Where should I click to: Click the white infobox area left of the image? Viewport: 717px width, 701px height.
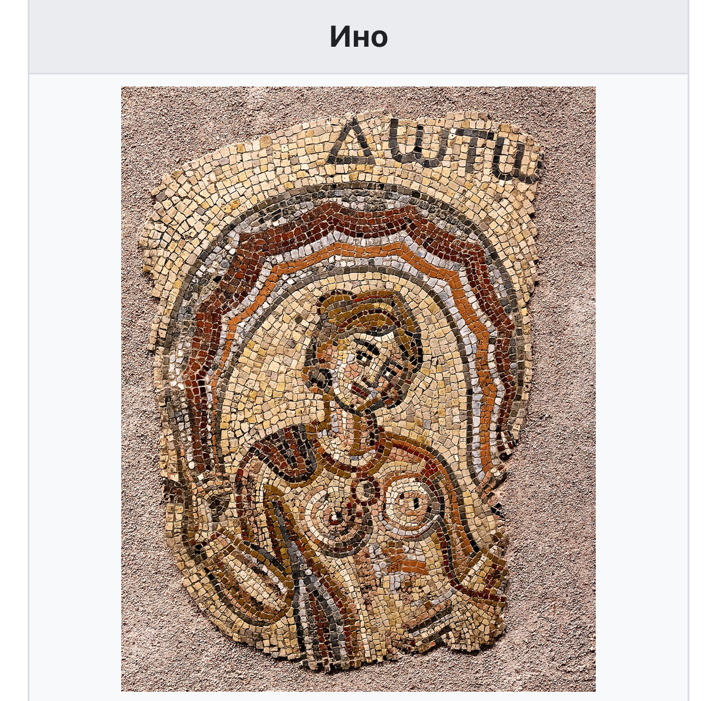[x=75, y=388]
